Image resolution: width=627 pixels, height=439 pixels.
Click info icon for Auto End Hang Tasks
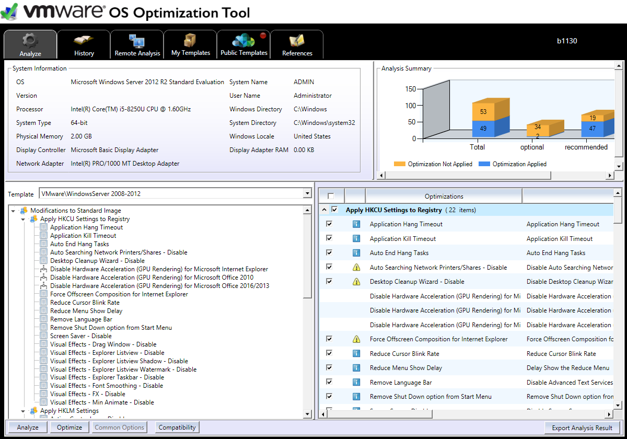[356, 253]
